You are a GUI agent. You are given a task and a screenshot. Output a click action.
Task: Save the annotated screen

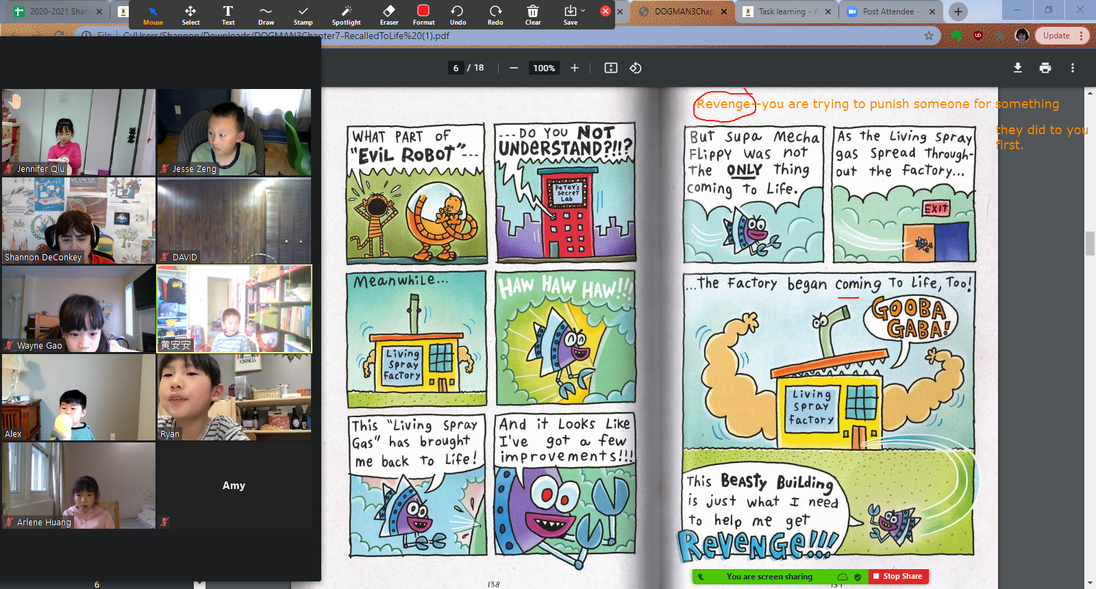570,14
